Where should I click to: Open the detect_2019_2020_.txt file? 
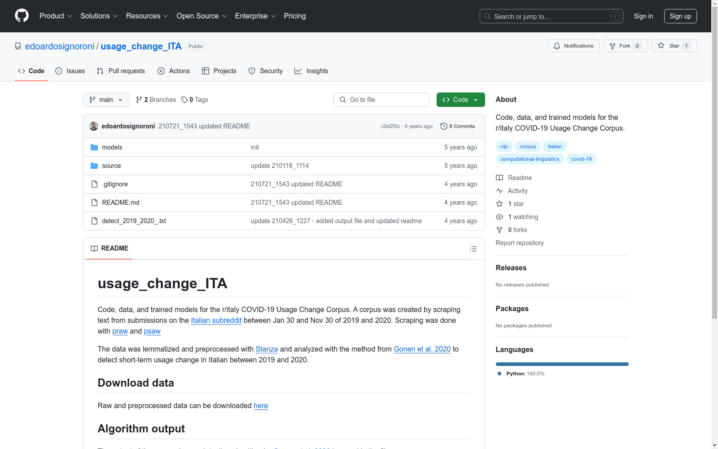tap(134, 221)
